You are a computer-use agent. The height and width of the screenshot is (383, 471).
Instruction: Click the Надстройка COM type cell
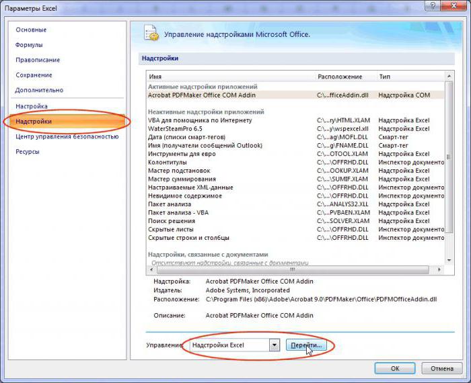click(x=404, y=95)
